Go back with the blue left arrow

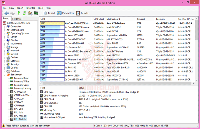click(x=6, y=13)
